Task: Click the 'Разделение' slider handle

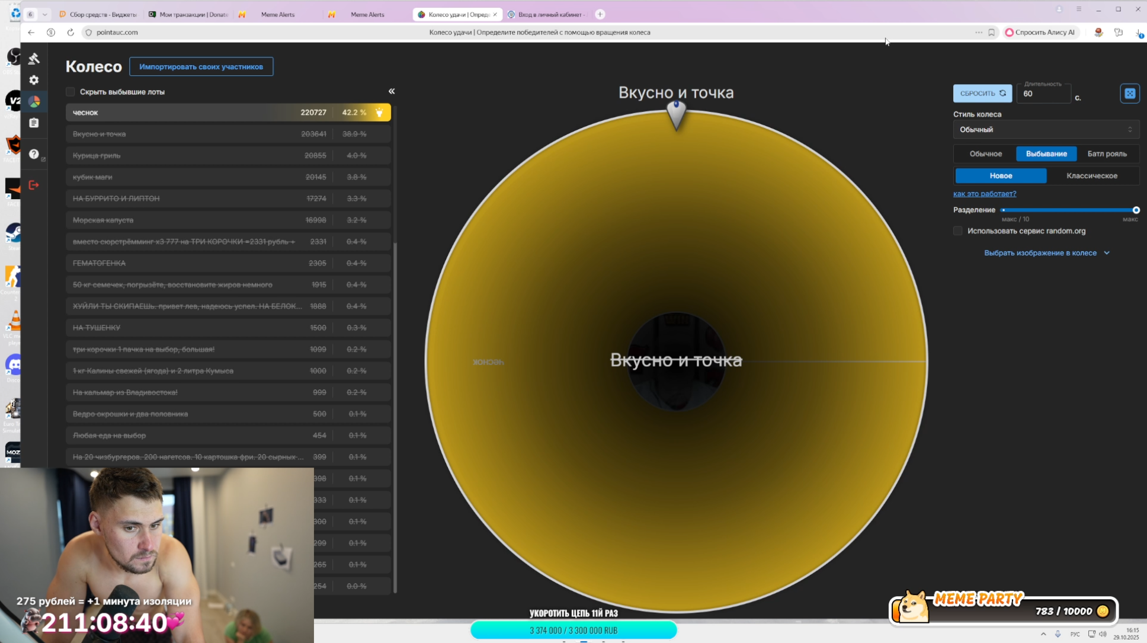Action: tap(1136, 210)
